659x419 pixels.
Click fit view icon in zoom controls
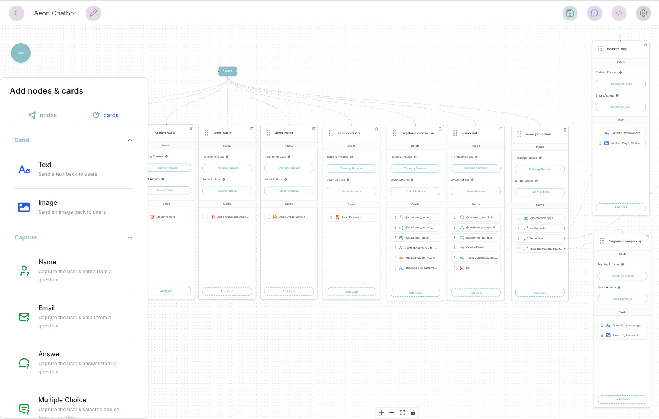tap(402, 413)
